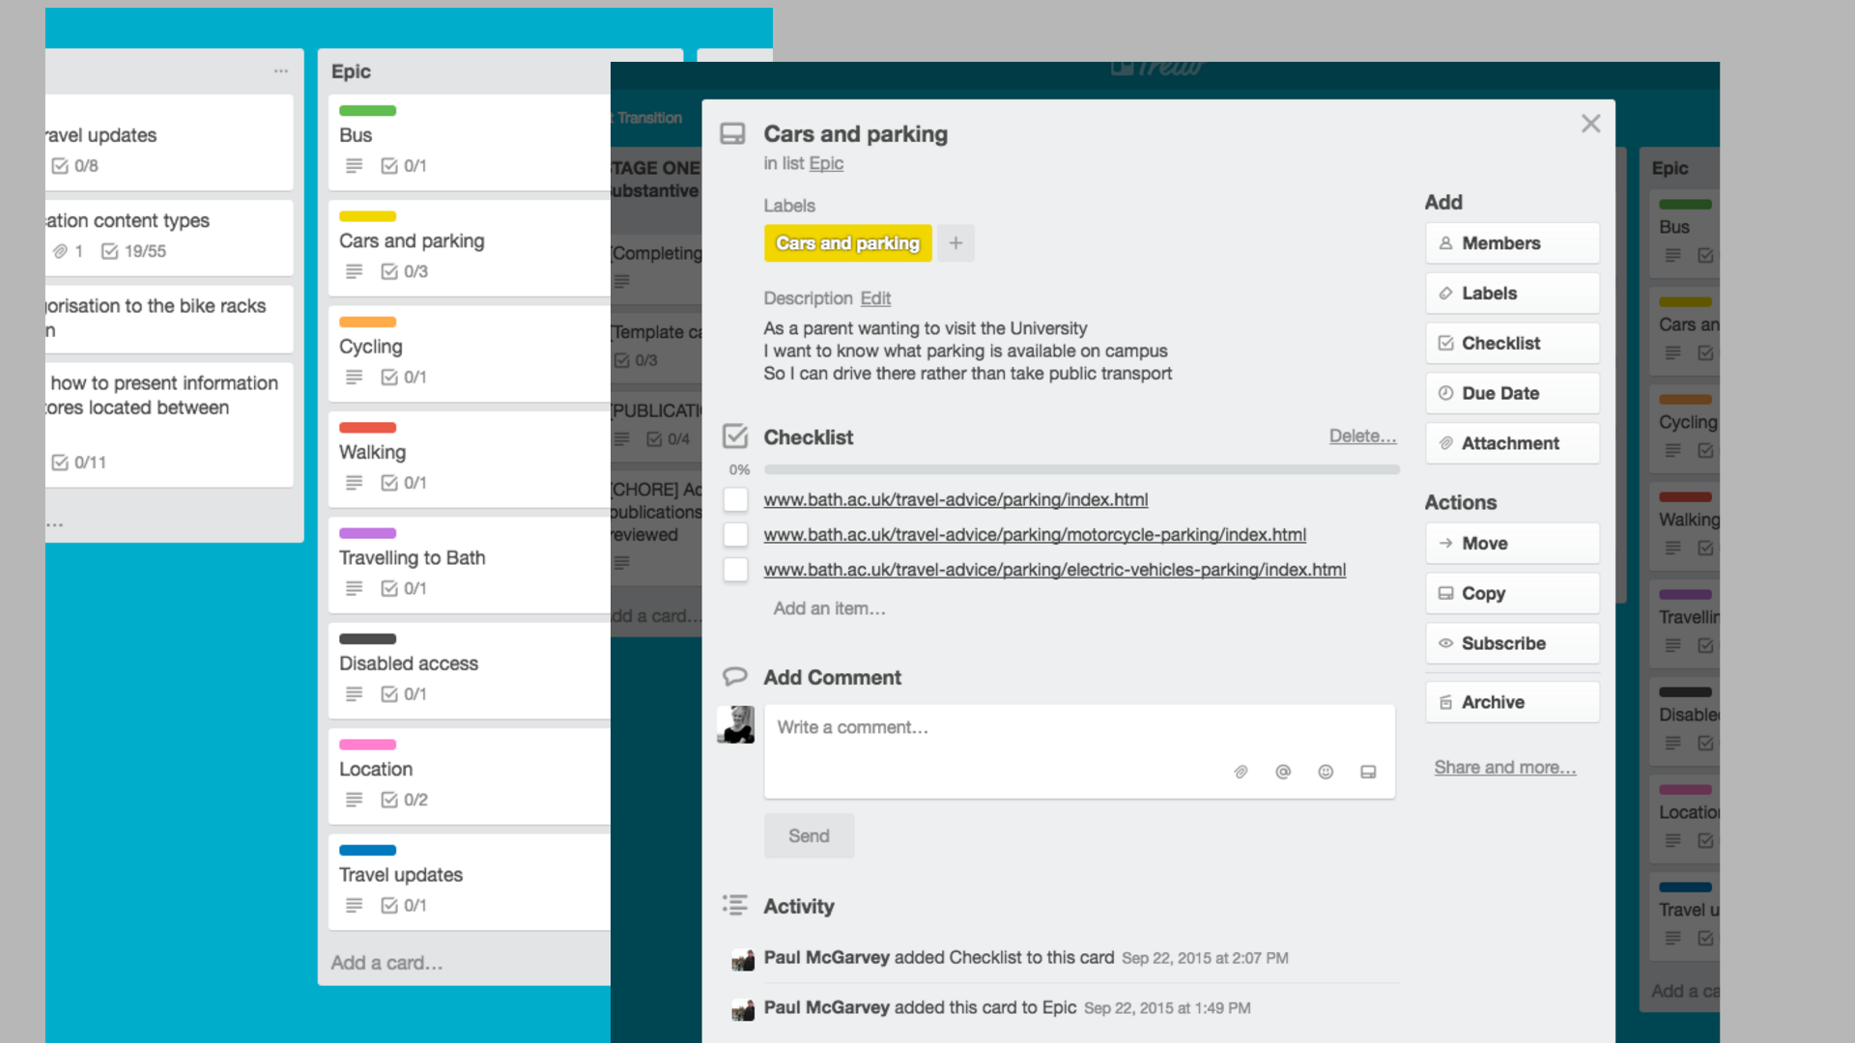Add a Checklist from the sidebar
This screenshot has width=1855, height=1043.
pyautogui.click(x=1512, y=343)
